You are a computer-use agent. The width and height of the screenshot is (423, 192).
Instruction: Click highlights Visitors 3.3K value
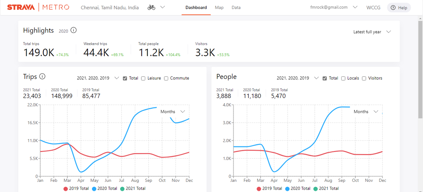click(x=205, y=53)
